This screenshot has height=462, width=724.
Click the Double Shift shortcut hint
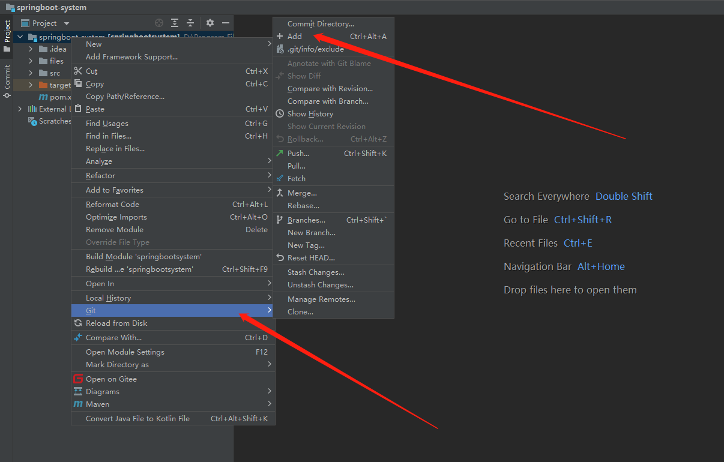[624, 196]
